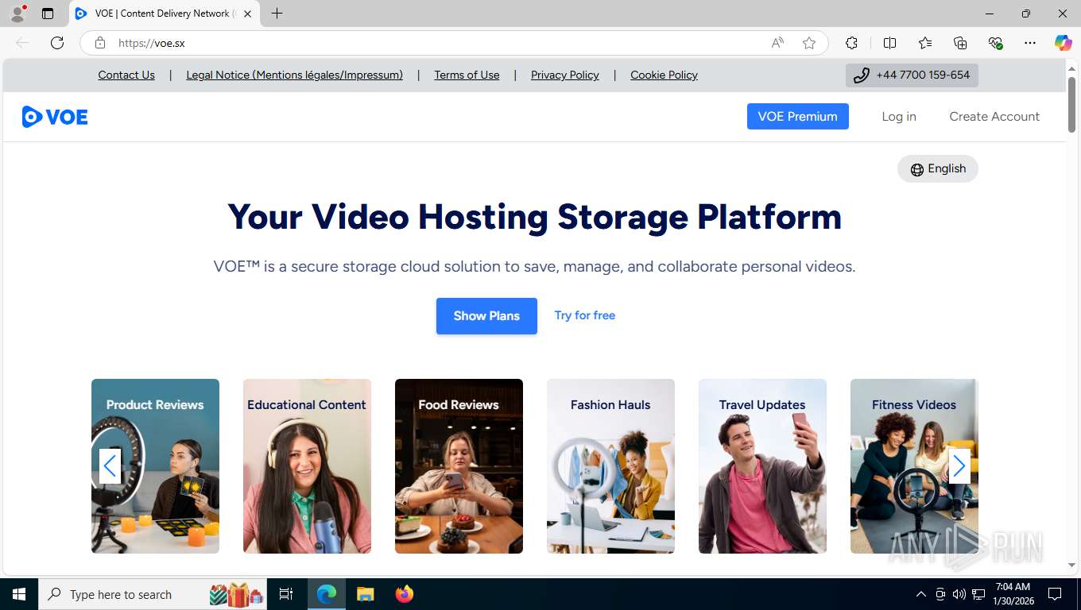
Task: Open the network tray icon
Action: 978,594
